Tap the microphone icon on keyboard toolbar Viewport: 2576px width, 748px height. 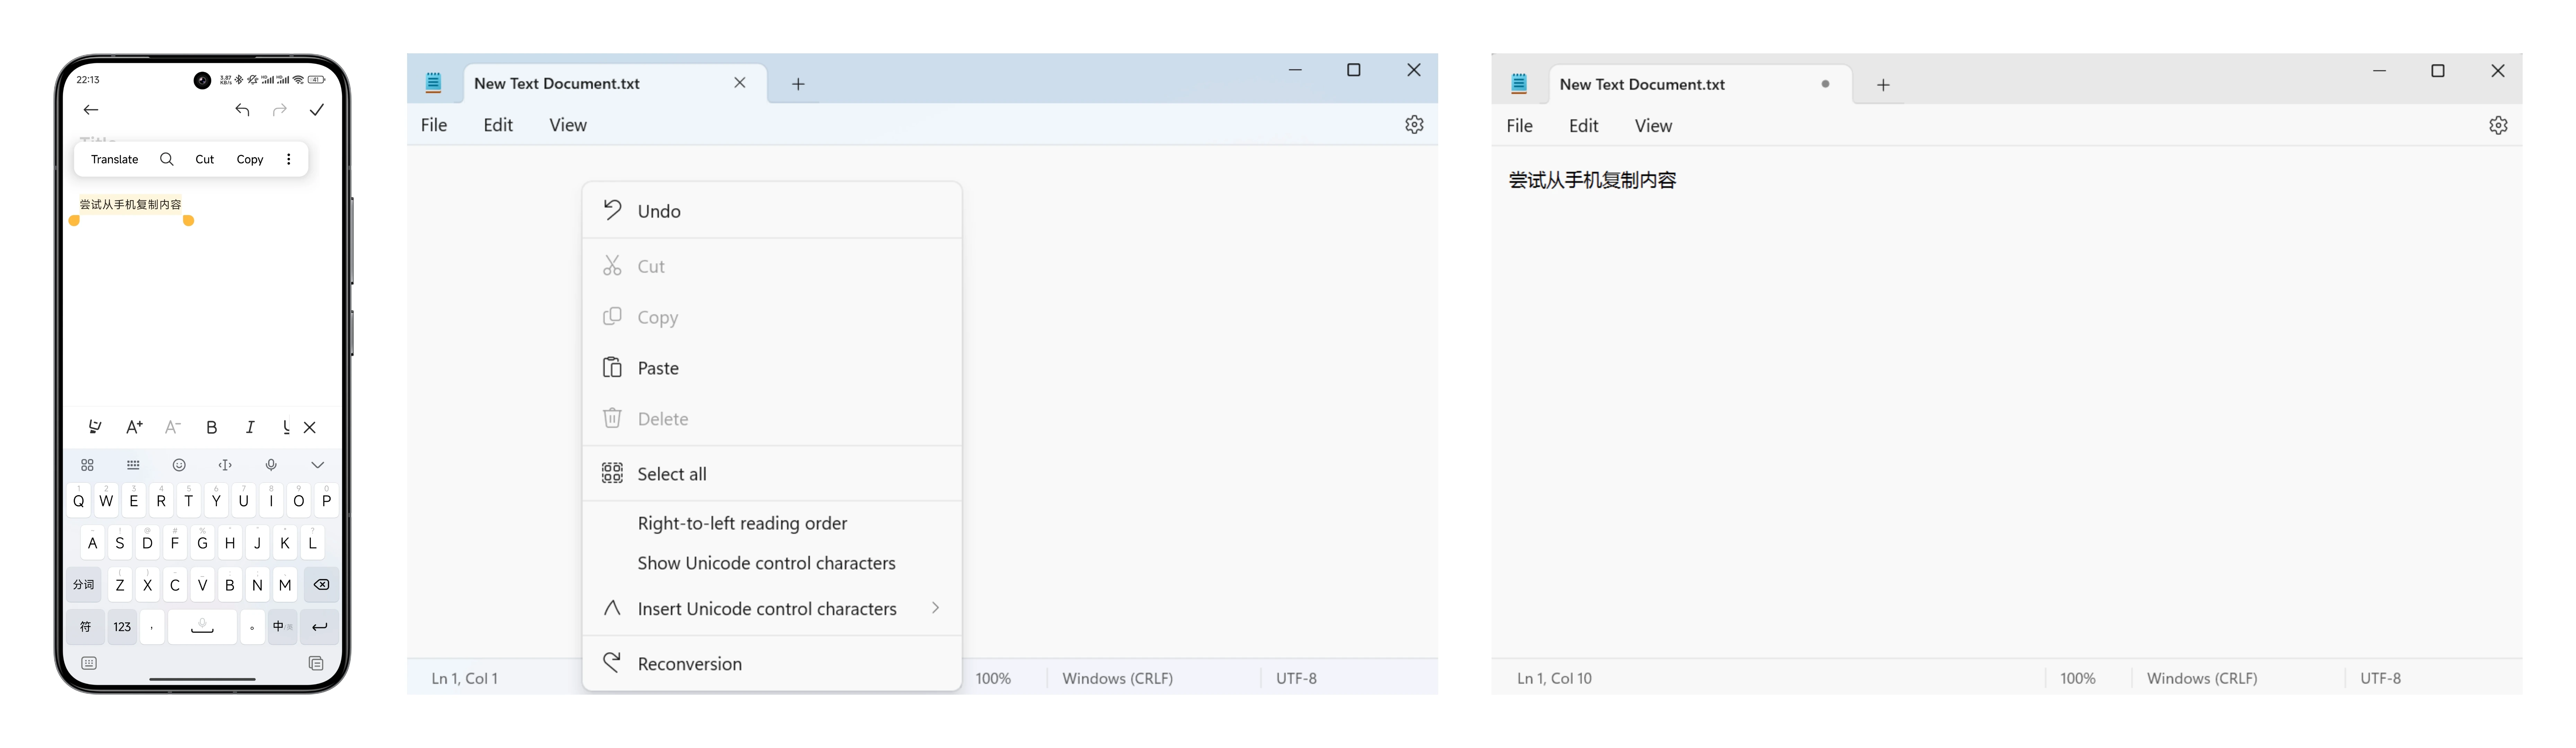(271, 465)
